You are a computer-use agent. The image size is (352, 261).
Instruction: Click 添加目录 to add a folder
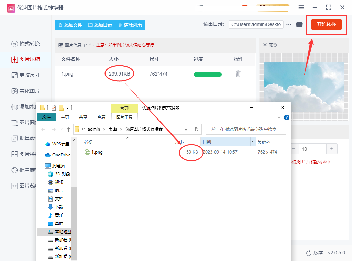pyautogui.click(x=100, y=25)
